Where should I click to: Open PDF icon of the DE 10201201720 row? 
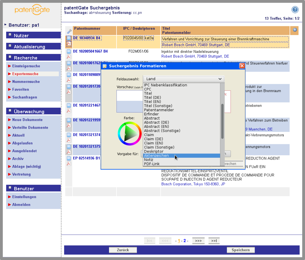tap(69, 92)
